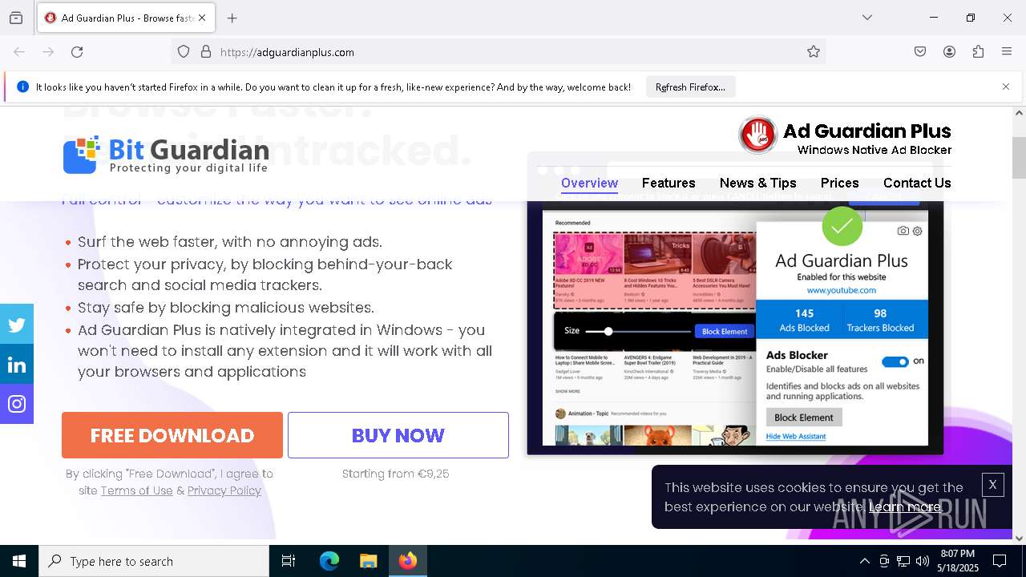Image resolution: width=1026 pixels, height=577 pixels.
Task: Click the Bit Guardian logo
Action: (x=166, y=154)
